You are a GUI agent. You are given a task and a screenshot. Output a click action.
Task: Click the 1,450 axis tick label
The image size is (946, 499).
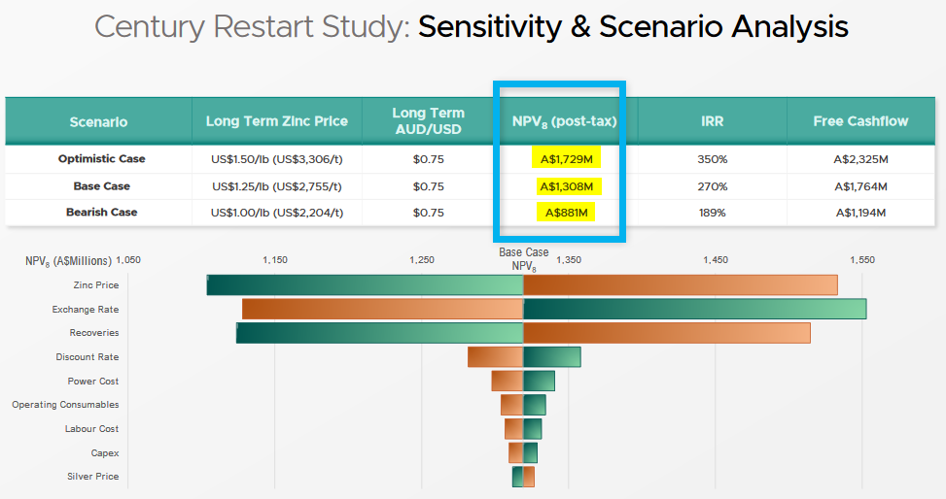[715, 260]
